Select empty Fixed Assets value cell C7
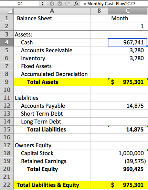 128,66
